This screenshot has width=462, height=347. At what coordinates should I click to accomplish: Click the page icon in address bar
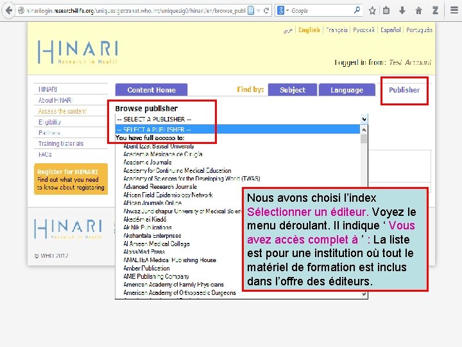(x=251, y=11)
